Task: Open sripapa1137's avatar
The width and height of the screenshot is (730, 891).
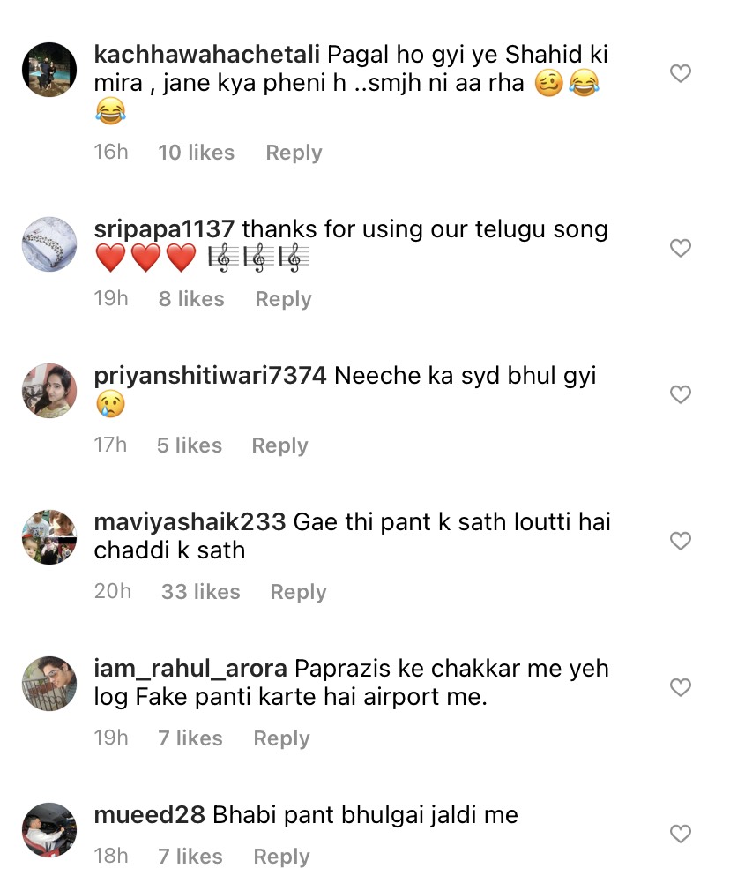Action: click(x=49, y=244)
